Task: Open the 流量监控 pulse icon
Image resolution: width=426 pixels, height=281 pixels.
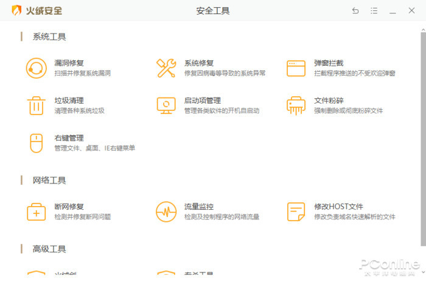Action: click(166, 212)
